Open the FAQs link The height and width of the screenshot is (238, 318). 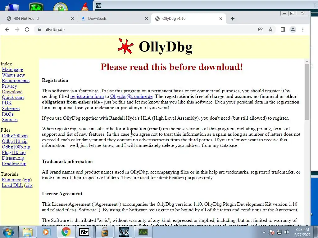coord(7,114)
